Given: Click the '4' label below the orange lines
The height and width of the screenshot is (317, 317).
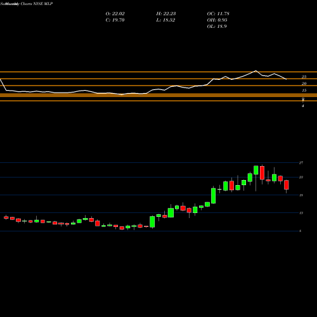Looking at the screenshot, I should coord(303,106).
